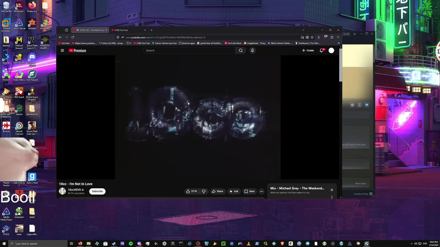Viewport: 440px width, 247px height.
Task: Mute the playing tab's audio icon
Action: [x=78, y=30]
